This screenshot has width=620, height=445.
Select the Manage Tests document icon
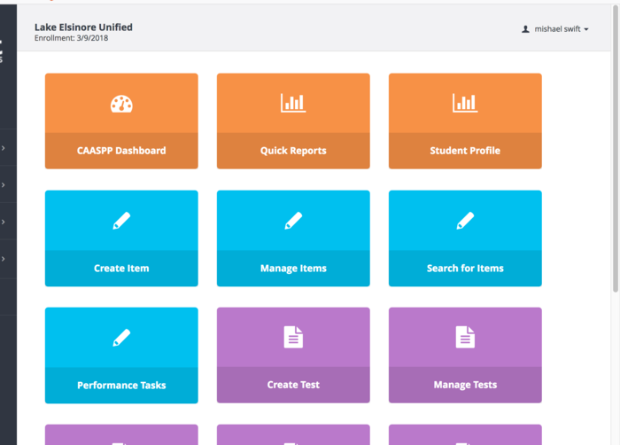(x=465, y=337)
